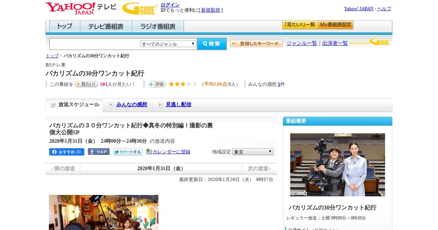Focus the program search text field
Viewport: 438px width, 230px height.
coord(95,44)
